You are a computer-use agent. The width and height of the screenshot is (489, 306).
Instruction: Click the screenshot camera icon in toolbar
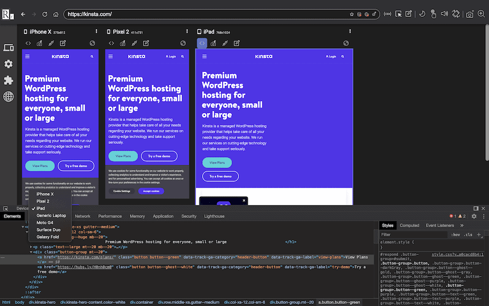click(x=470, y=14)
